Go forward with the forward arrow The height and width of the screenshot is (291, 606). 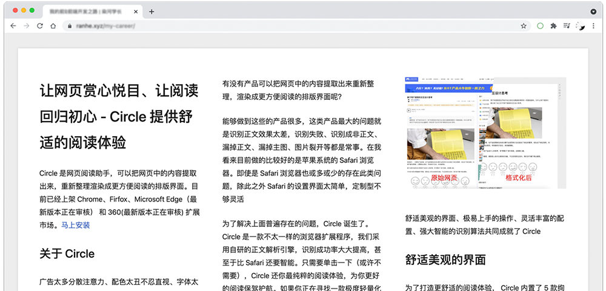click(x=26, y=26)
